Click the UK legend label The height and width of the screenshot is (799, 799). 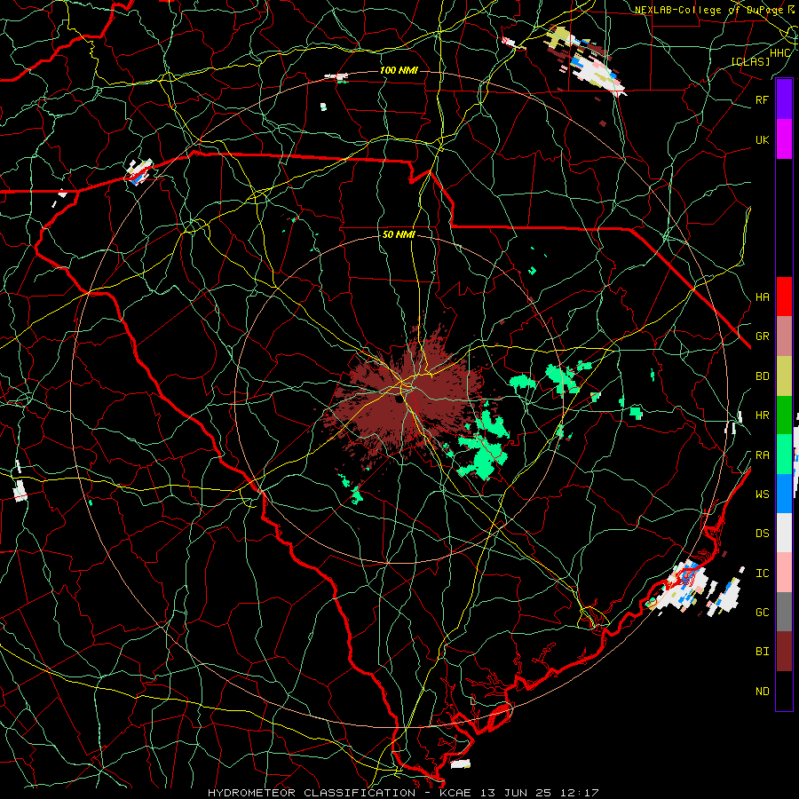click(x=762, y=139)
